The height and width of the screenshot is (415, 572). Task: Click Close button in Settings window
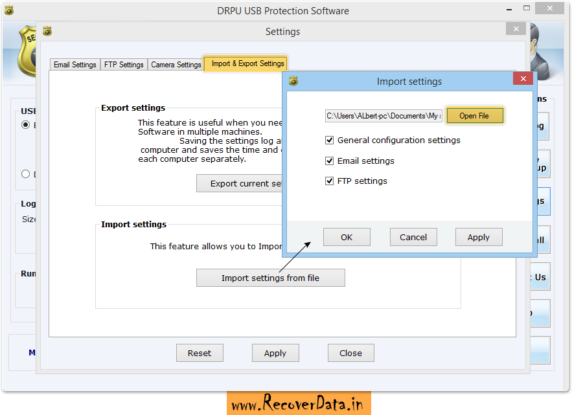(x=351, y=353)
